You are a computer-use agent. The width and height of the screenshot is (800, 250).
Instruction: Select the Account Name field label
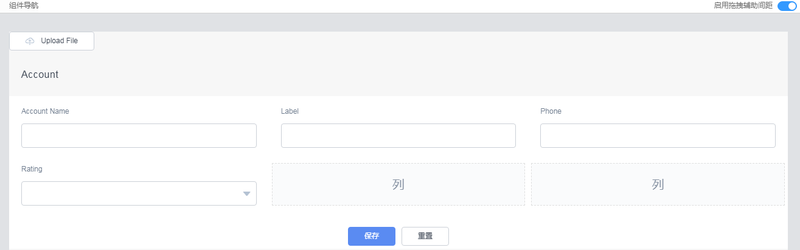(x=45, y=111)
